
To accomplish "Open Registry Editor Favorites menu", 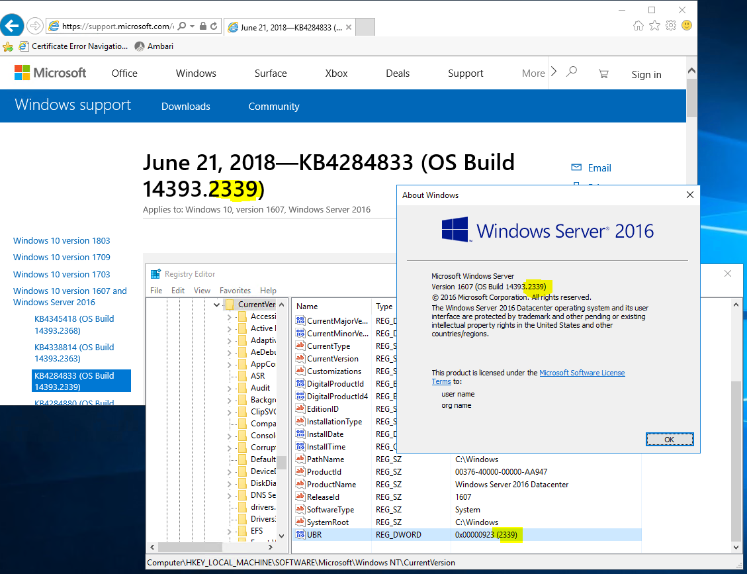I will click(235, 291).
